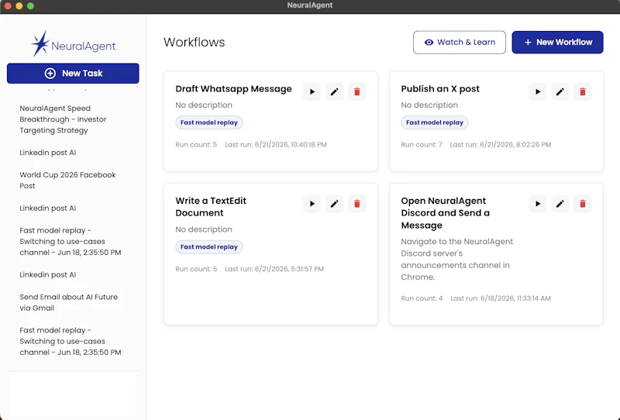This screenshot has width=620, height=420.
Task: Open the first Fast model replay Jun 18 task
Action: point(71,241)
